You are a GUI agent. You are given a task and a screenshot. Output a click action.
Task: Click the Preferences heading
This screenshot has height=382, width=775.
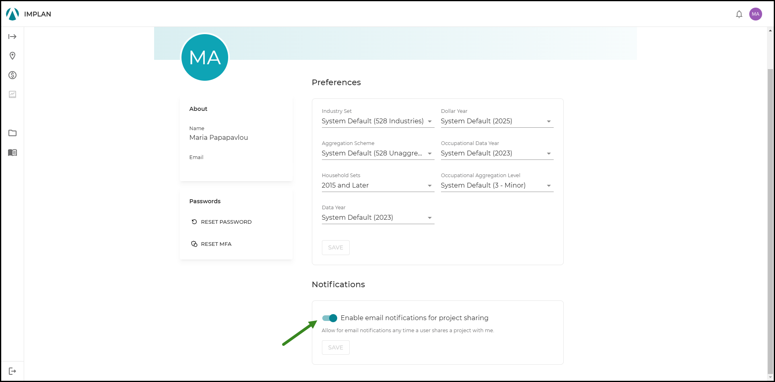pos(336,82)
